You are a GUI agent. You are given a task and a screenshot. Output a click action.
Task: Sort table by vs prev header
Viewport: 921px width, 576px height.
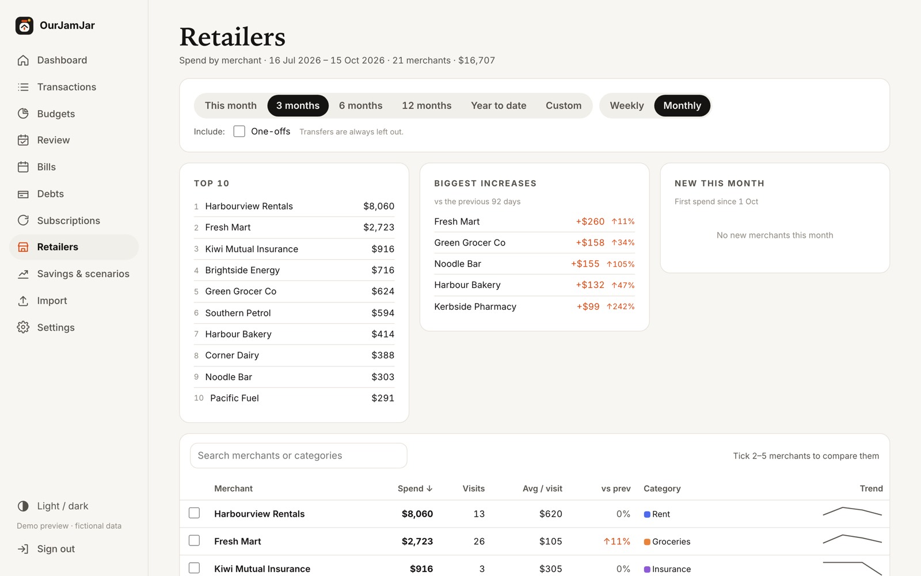pyautogui.click(x=616, y=488)
